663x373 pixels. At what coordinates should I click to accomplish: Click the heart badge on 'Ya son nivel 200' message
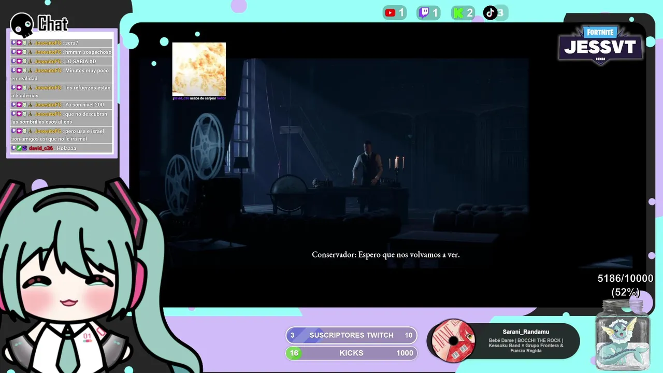[x=19, y=105]
